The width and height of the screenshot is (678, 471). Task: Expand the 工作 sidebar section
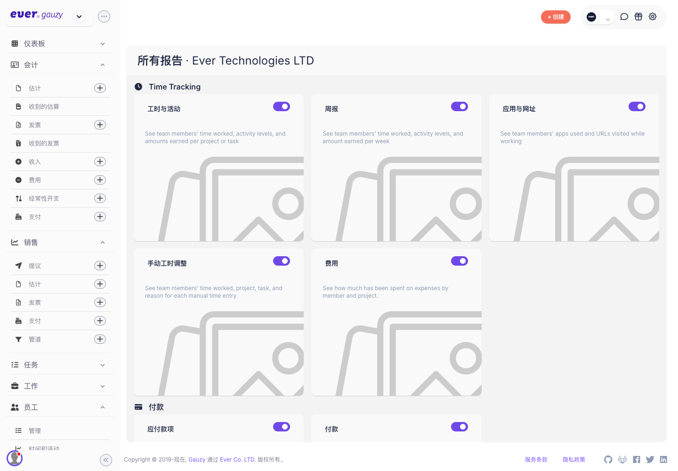click(60, 386)
